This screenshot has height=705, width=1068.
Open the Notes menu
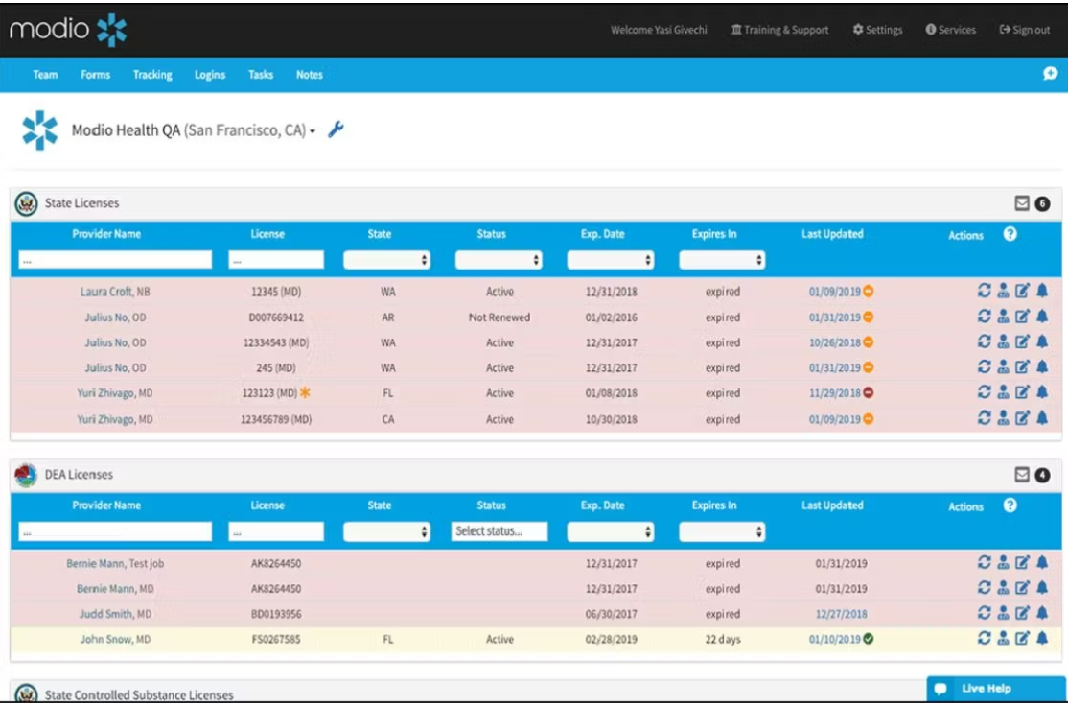click(x=310, y=74)
